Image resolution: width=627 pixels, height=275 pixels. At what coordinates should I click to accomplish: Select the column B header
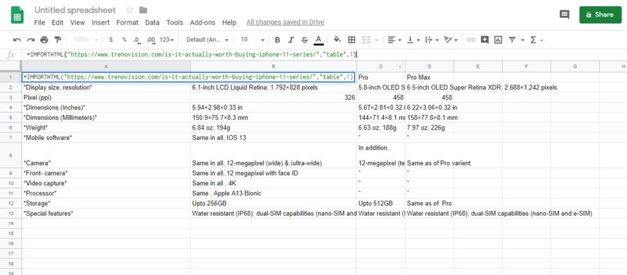click(274, 66)
